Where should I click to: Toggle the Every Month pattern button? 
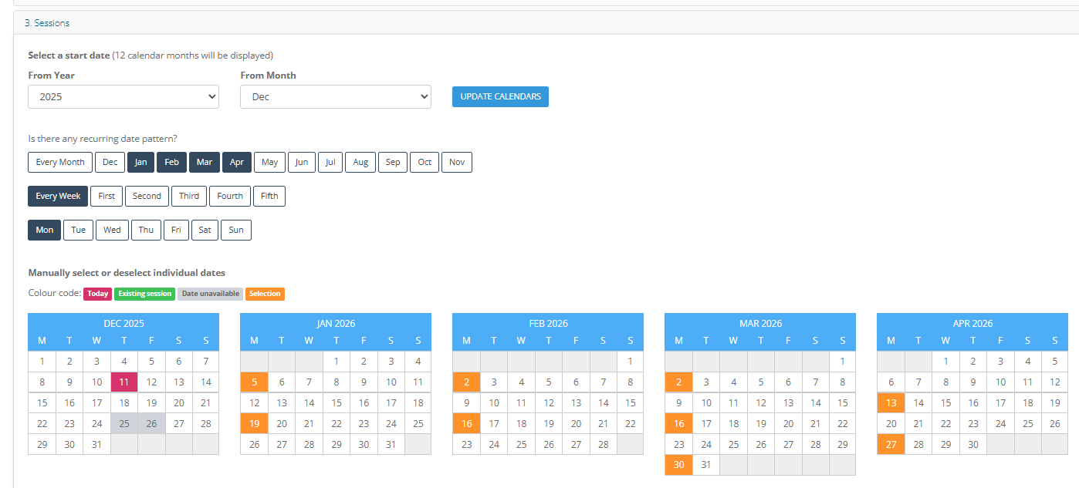60,162
